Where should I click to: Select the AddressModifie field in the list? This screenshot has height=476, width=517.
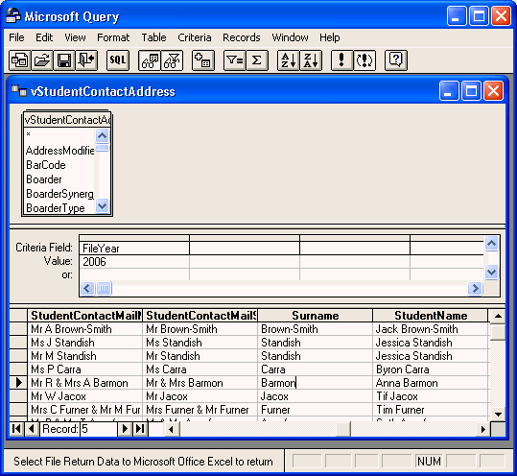pyautogui.click(x=59, y=151)
